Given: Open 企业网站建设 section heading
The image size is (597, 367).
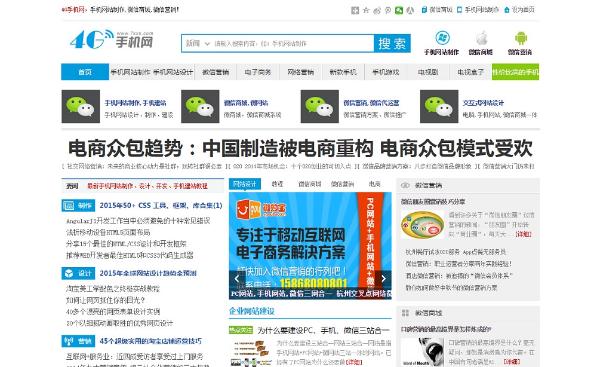Looking at the screenshot, I should (x=252, y=311).
